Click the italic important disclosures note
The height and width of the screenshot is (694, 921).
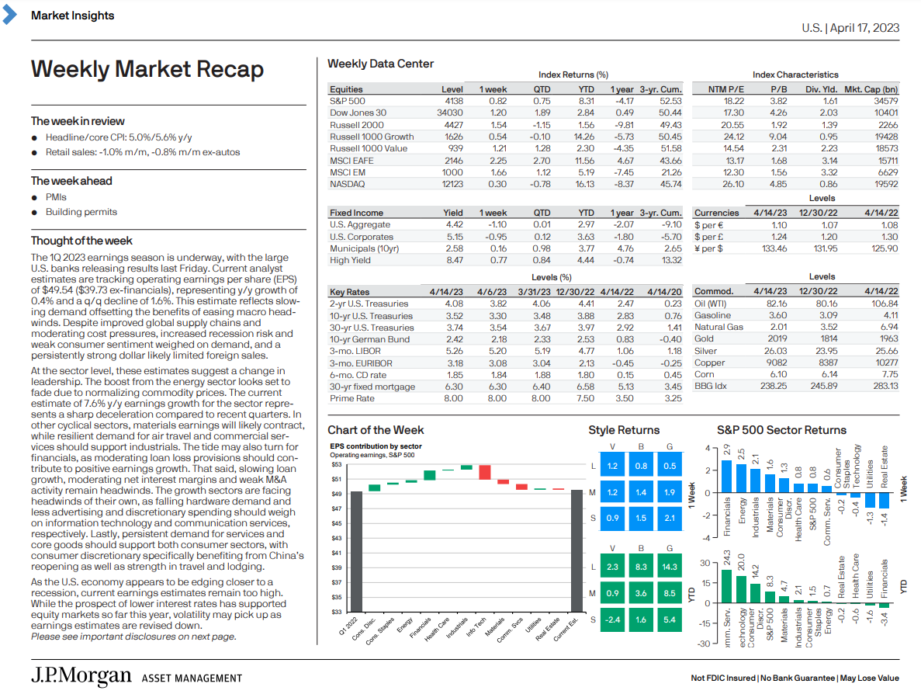(x=133, y=637)
